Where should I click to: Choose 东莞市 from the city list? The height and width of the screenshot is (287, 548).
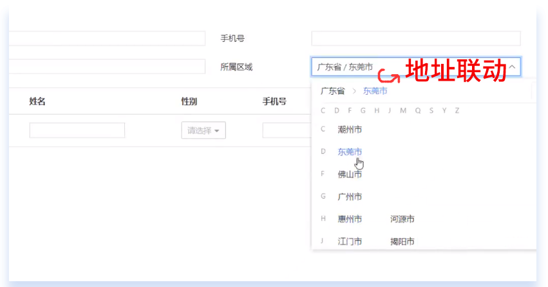[x=350, y=152]
